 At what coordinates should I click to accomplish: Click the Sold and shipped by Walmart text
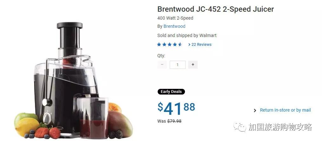187,35
